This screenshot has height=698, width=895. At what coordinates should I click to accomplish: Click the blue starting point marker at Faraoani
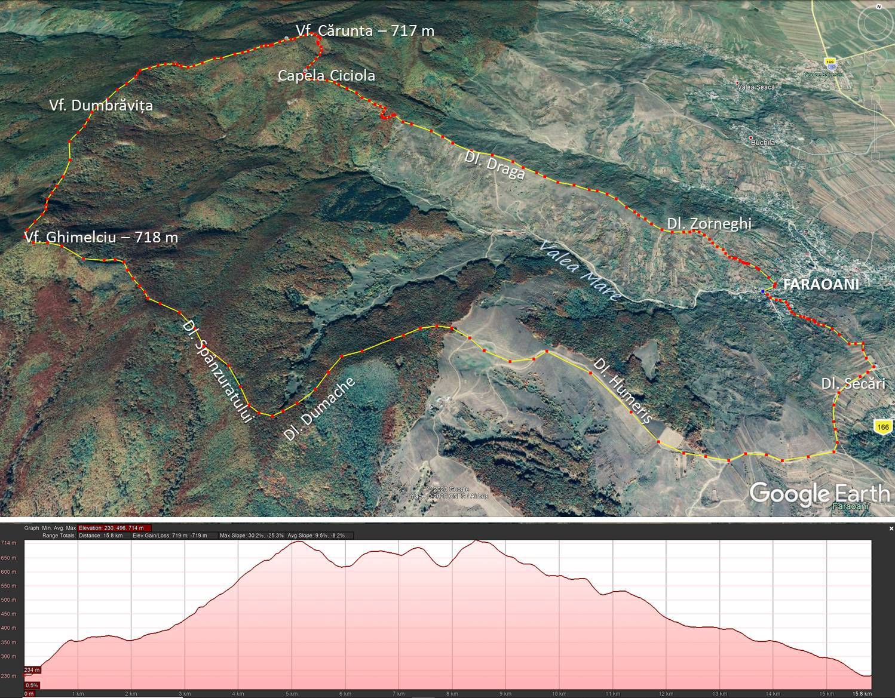click(x=763, y=291)
